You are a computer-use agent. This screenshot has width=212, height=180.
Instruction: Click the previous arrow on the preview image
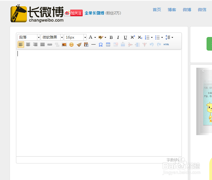pyautogui.click(x=203, y=71)
